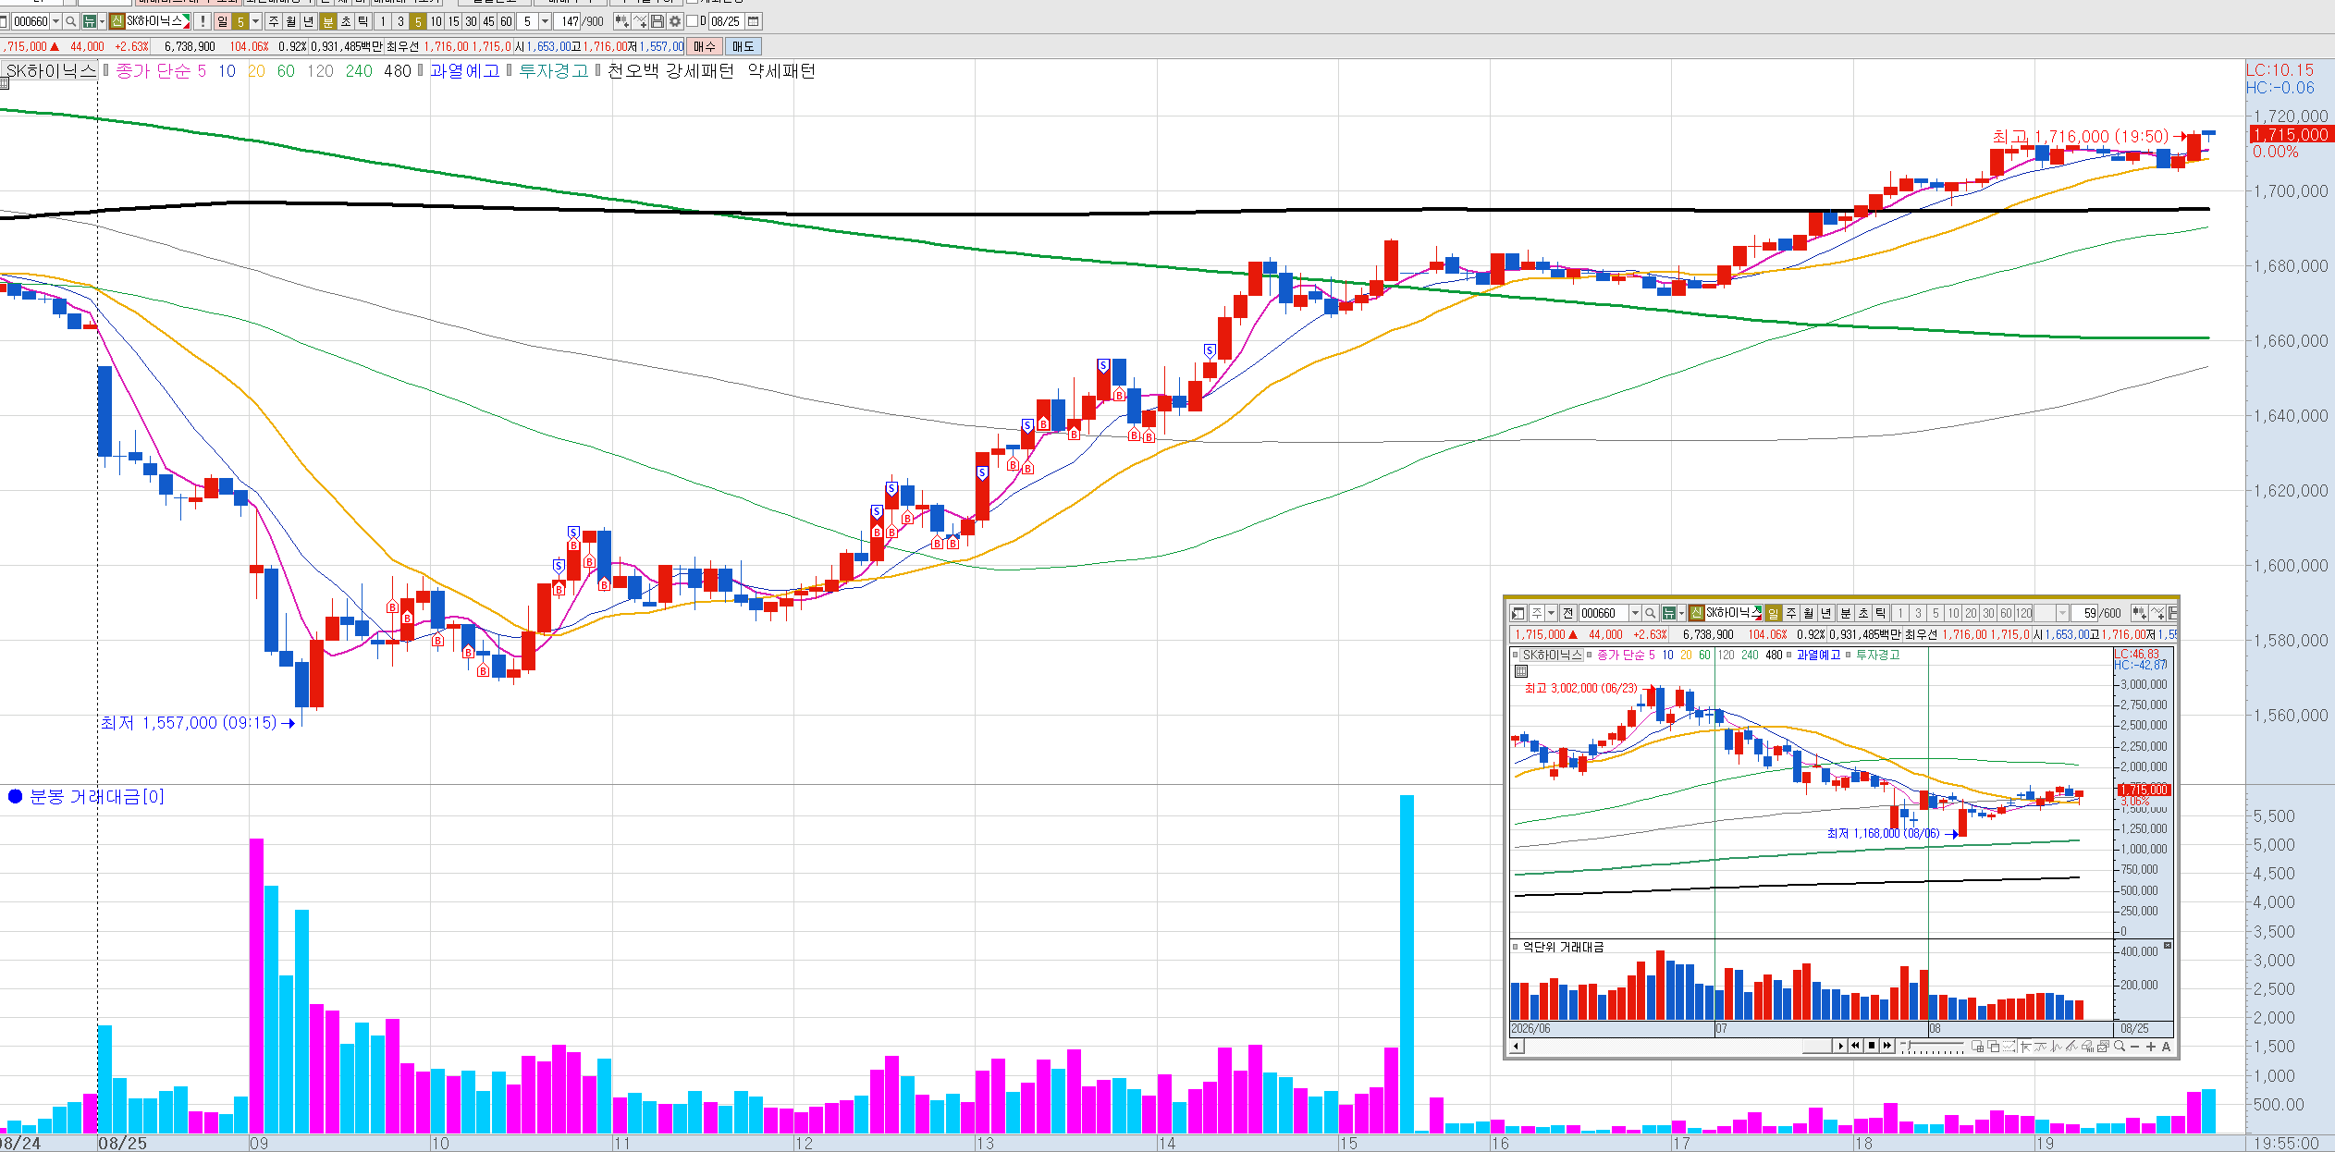This screenshot has height=1152, width=2335.
Task: Click the candle count field showing 59 in inset
Action: pyautogui.click(x=2084, y=613)
